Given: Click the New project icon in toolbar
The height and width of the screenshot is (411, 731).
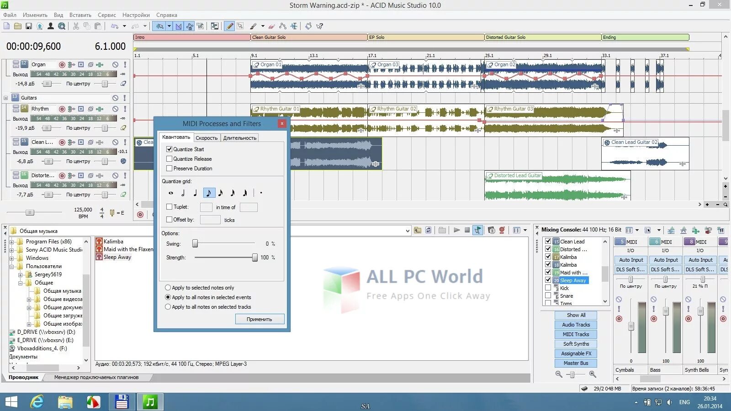Looking at the screenshot, I should 6,26.
